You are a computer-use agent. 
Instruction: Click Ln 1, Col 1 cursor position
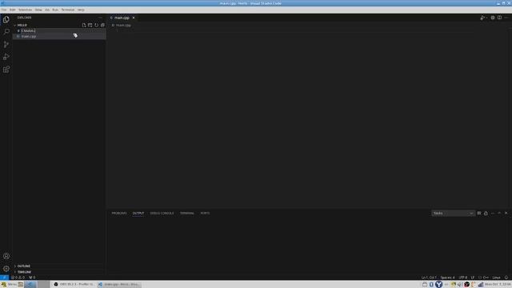point(429,278)
